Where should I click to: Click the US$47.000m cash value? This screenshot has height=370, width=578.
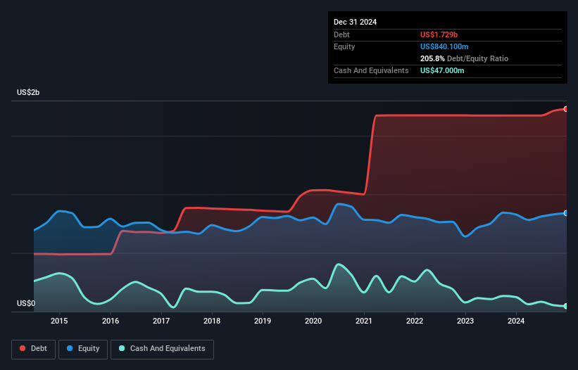[x=442, y=70]
